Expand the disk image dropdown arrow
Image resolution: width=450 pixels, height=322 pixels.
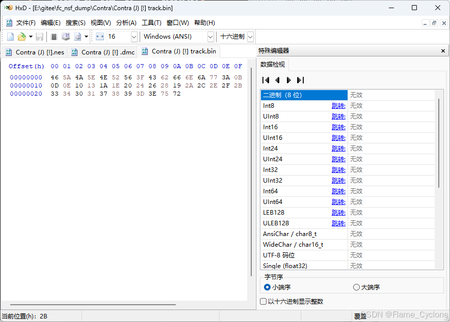click(86, 37)
